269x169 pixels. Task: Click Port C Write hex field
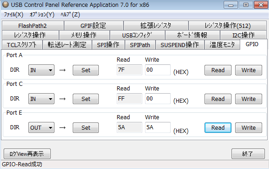[x=158, y=99]
